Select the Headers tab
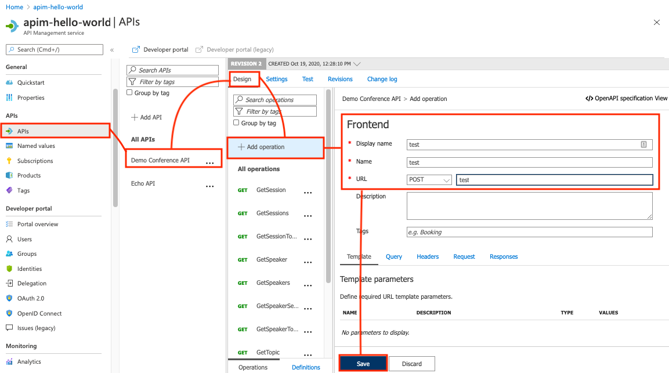669x373 pixels. tap(428, 256)
